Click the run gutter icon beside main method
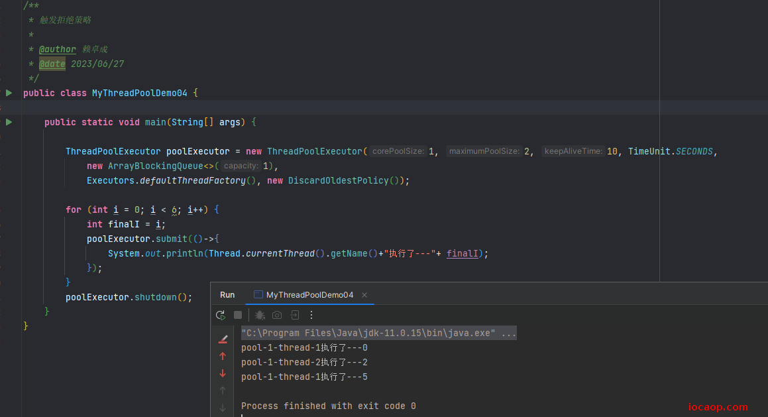 click(9, 122)
